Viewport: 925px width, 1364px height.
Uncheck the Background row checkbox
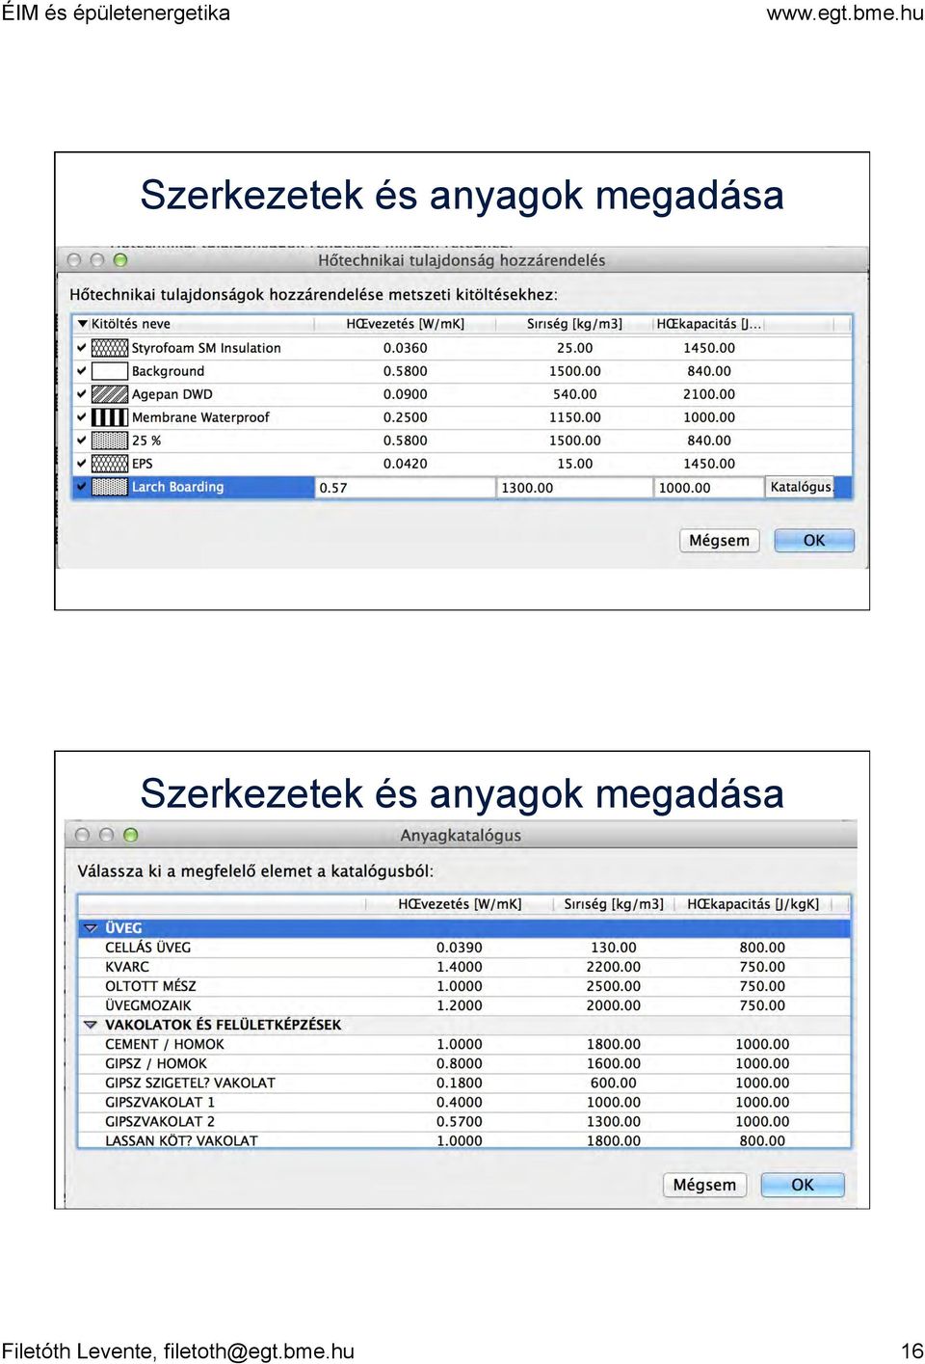[x=82, y=371]
